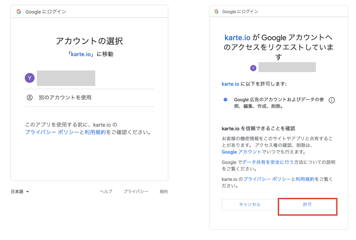The width and height of the screenshot is (356, 240).
Task: Open 利用規約 link in consent dialog
Action: pos(305,179)
